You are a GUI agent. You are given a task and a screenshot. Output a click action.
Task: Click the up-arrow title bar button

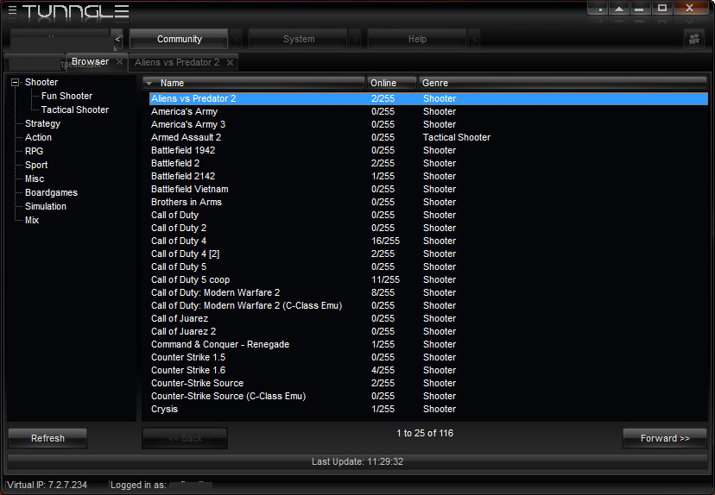pos(619,9)
